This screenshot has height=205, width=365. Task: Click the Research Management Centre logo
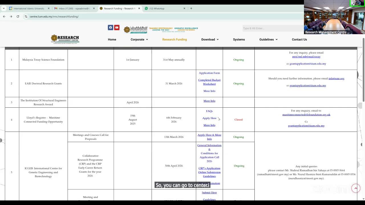[65, 39]
